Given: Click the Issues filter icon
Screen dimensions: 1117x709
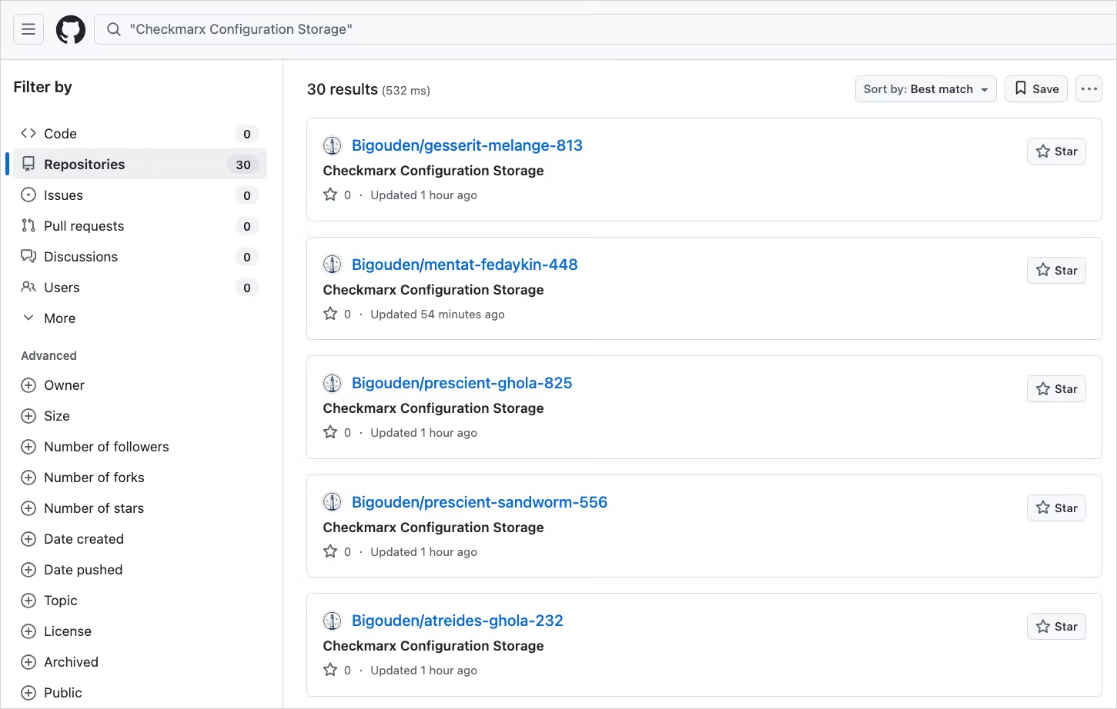Looking at the screenshot, I should [x=28, y=195].
